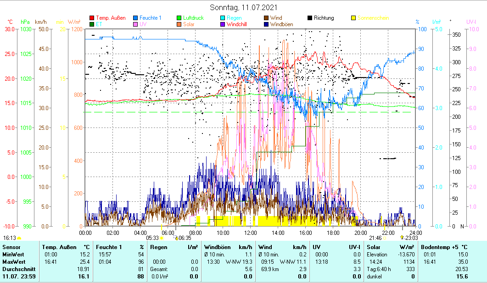
Task: Click the sun icon beside 16:13
Action: point(19,238)
